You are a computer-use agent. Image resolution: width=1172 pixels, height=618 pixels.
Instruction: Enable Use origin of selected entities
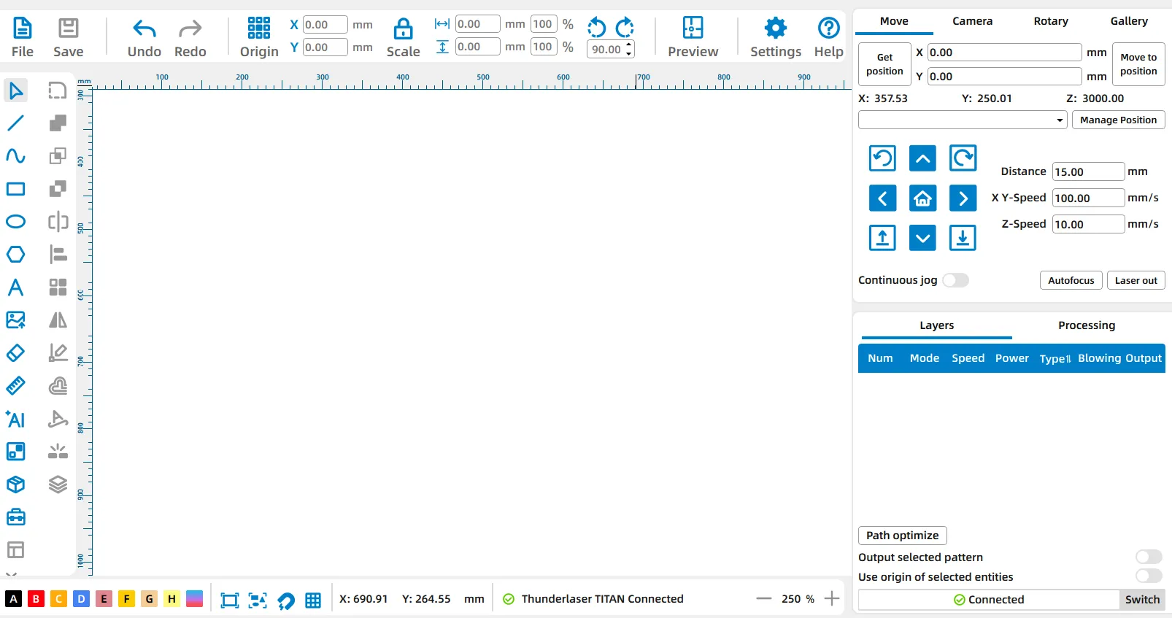click(x=1148, y=576)
